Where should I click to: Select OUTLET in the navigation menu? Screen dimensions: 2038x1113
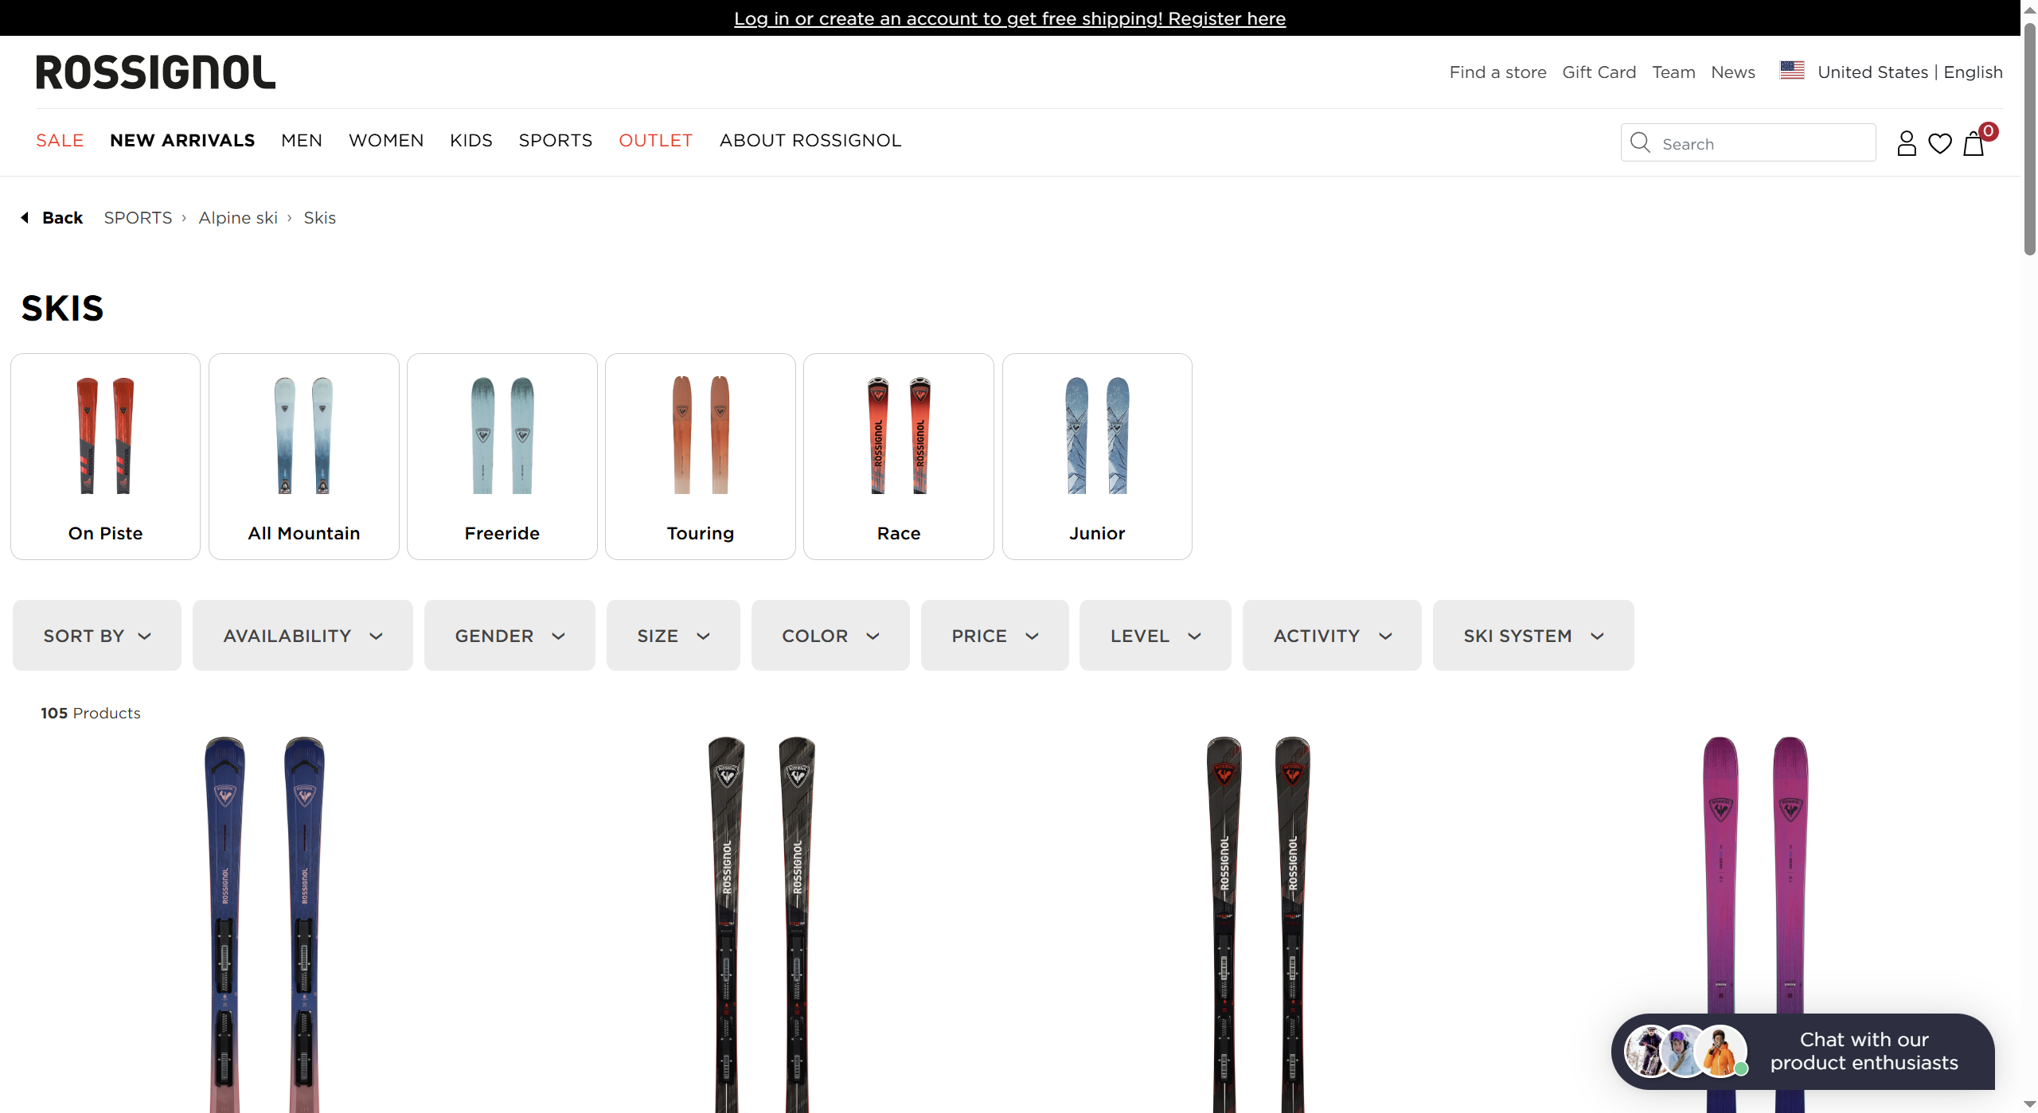655,140
